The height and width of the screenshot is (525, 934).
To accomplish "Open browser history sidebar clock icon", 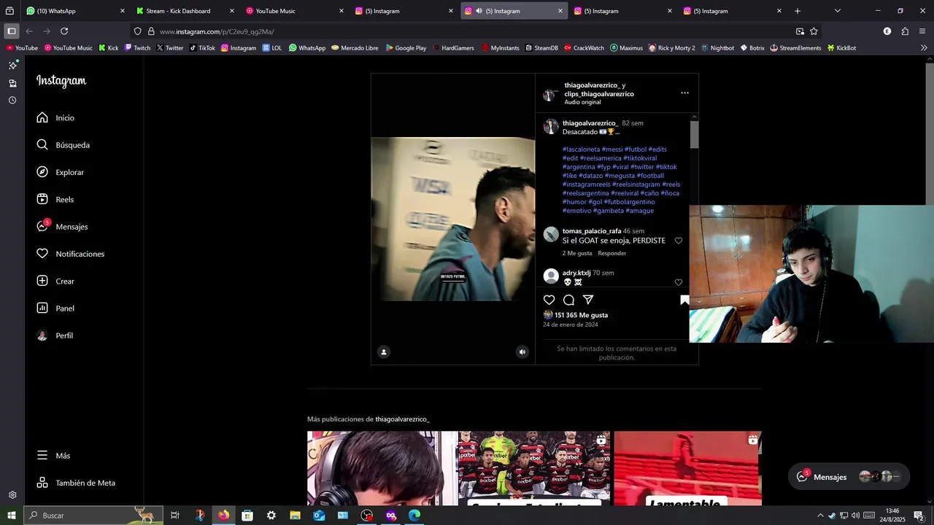I will pos(12,101).
